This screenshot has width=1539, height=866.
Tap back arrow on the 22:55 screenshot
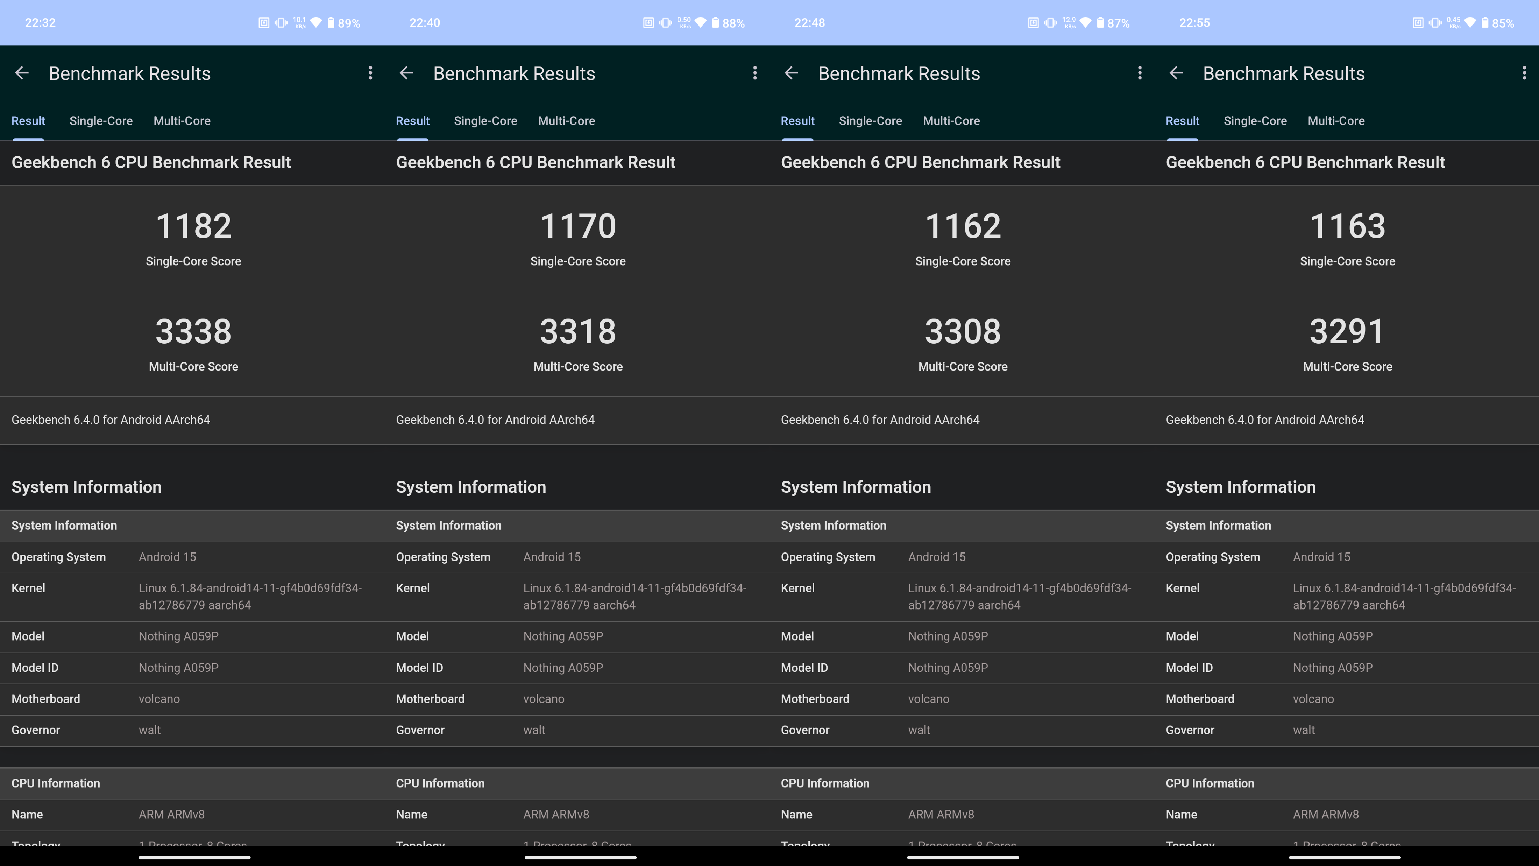(x=1176, y=73)
